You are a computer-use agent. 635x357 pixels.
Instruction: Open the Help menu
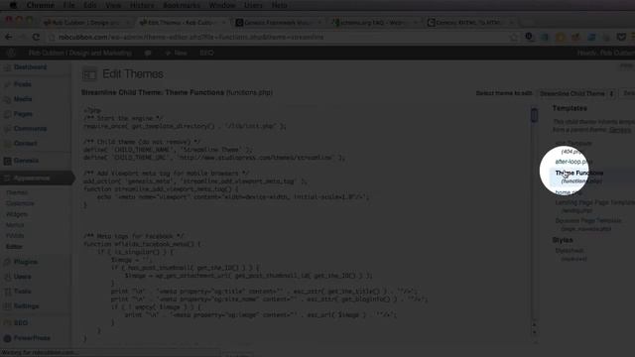279,5
